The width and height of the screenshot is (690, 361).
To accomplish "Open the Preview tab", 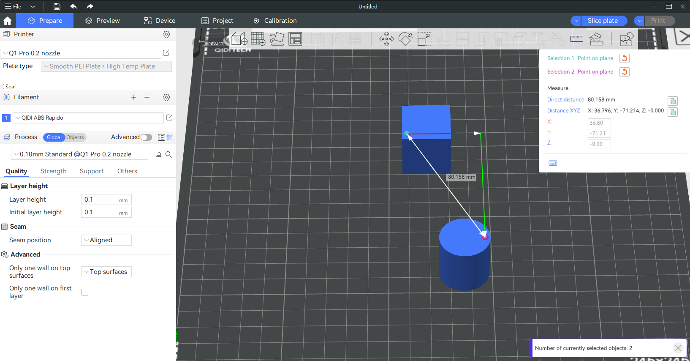I will 103,21.
